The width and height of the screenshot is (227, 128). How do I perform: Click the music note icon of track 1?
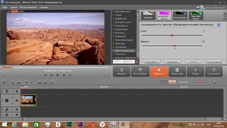coord(7,114)
